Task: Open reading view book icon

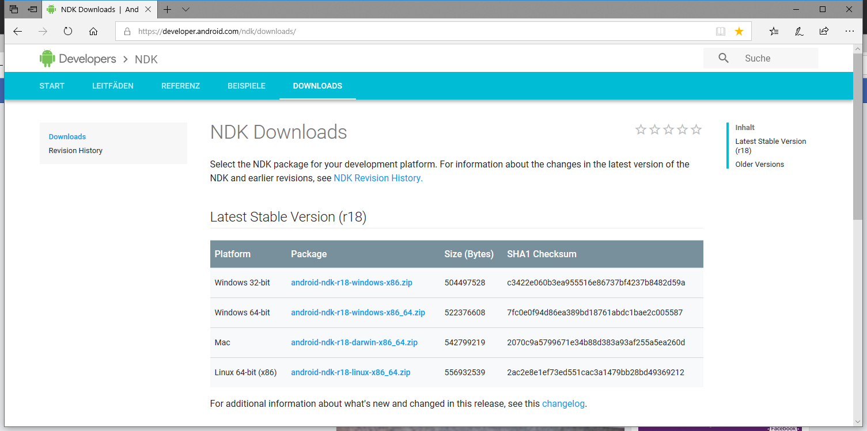Action: [x=721, y=31]
